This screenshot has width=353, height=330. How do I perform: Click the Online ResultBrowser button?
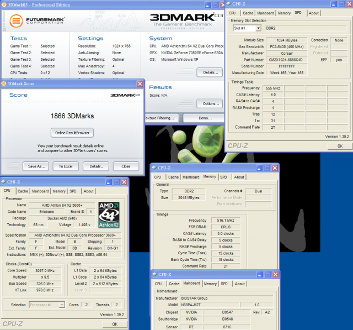coord(72,133)
